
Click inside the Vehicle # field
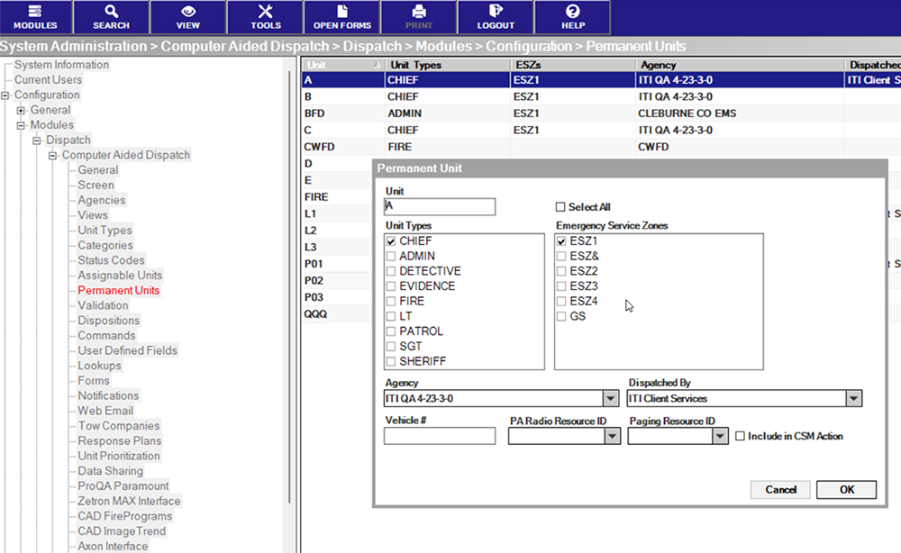(x=439, y=436)
